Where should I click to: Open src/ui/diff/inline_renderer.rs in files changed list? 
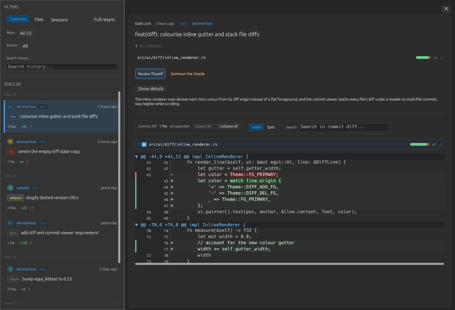171,58
